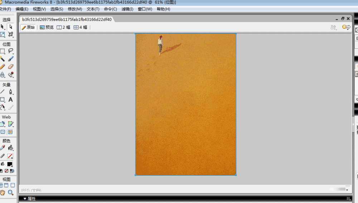Click the 2 幅 view button
The width and height of the screenshot is (358, 203).
click(x=63, y=27)
